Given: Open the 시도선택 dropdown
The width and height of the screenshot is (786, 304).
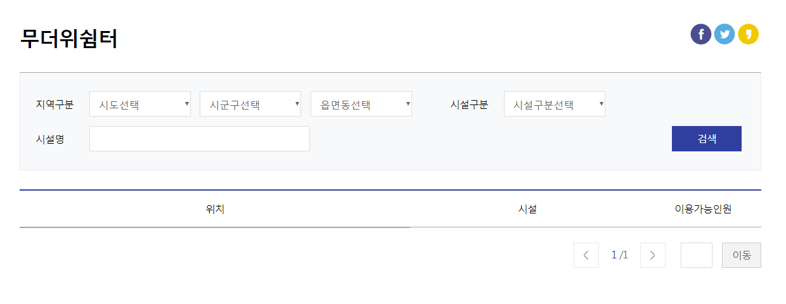Looking at the screenshot, I should tap(140, 104).
